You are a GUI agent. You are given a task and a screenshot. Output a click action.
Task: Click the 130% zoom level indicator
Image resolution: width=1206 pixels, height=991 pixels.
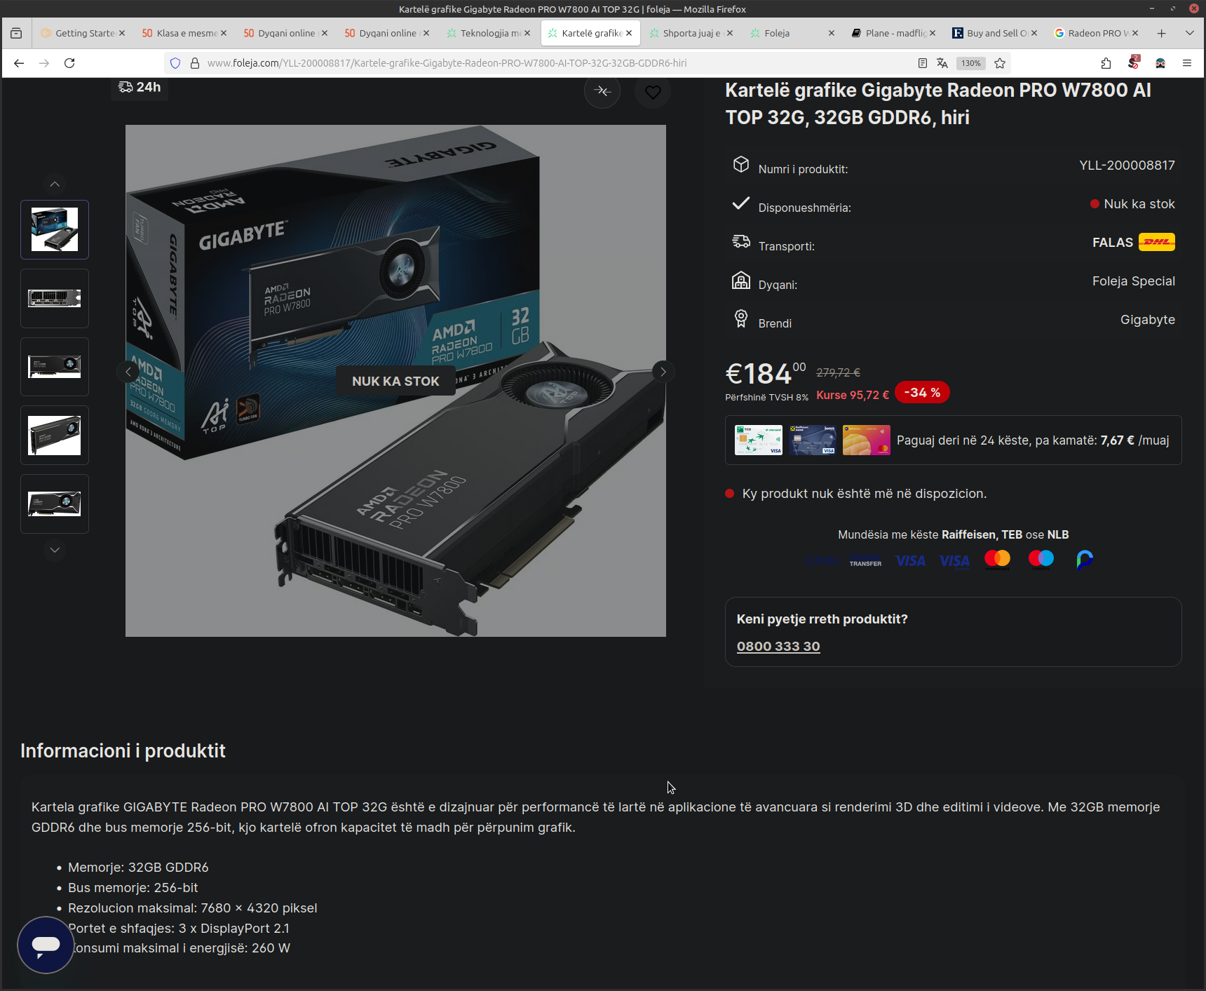click(971, 63)
